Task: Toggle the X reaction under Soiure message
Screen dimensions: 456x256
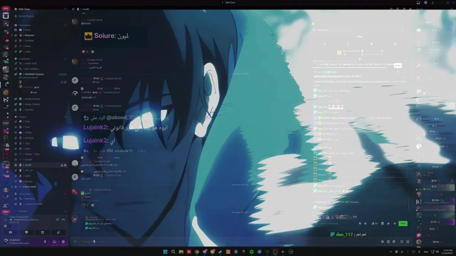Action: point(85,52)
